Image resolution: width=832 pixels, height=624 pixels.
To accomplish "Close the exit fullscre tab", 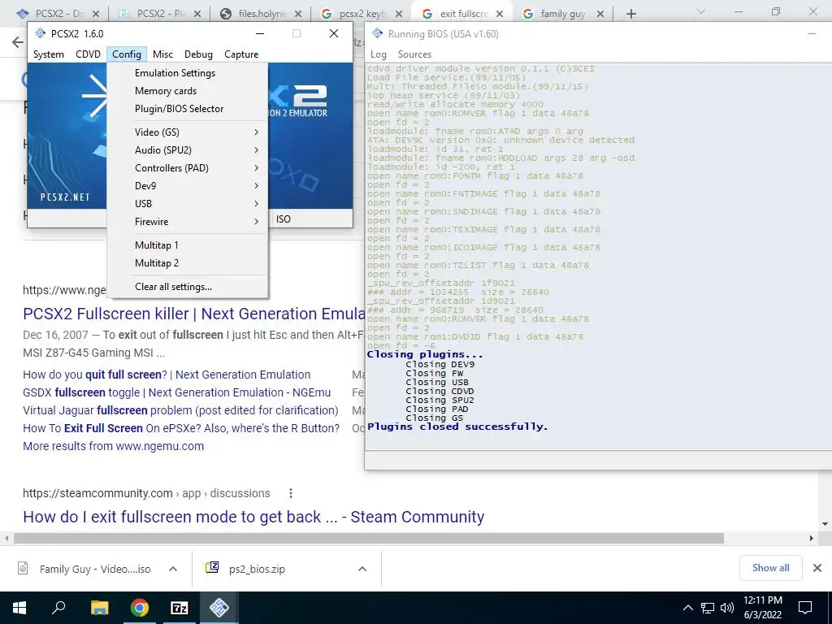I will pyautogui.click(x=500, y=14).
